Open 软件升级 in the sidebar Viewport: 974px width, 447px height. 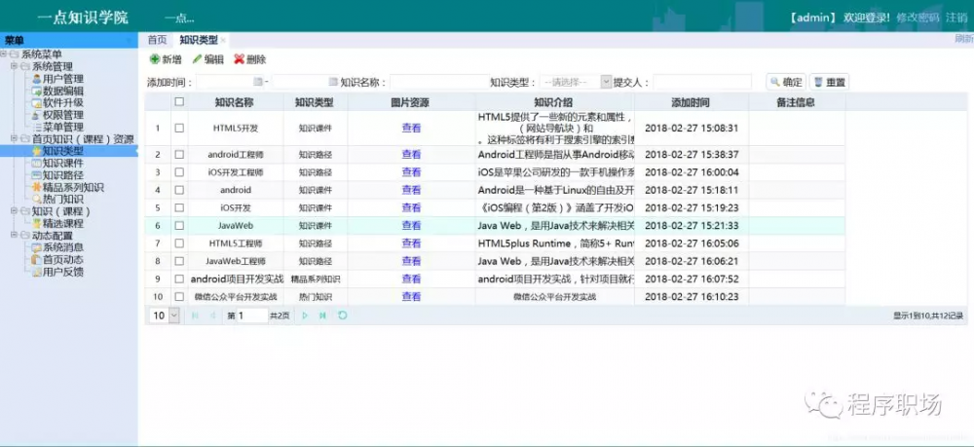(x=62, y=103)
